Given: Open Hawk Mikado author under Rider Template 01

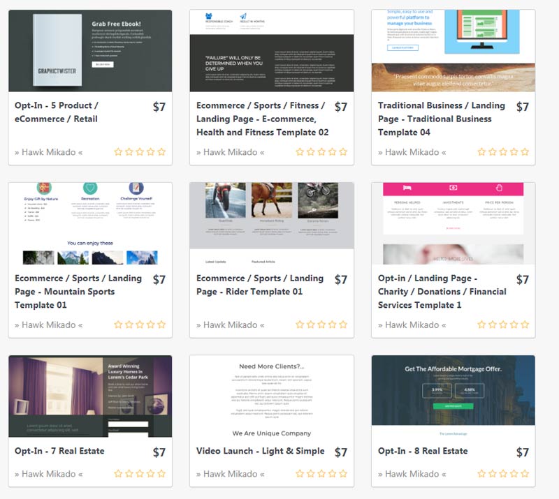Looking at the screenshot, I should tap(231, 325).
